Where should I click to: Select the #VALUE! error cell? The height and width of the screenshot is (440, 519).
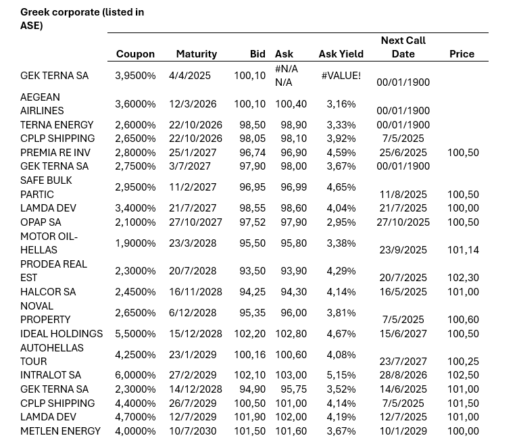341,76
